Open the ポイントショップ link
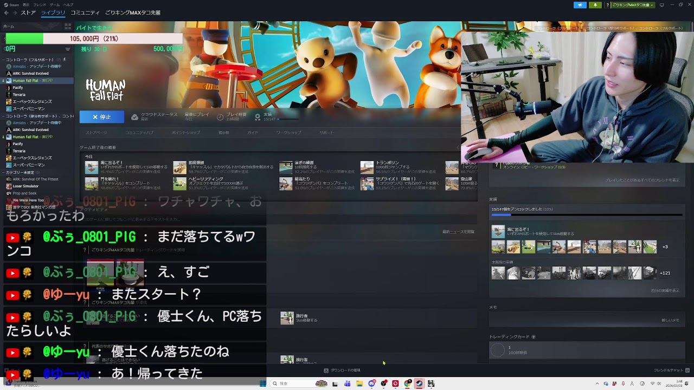This screenshot has width=694, height=390. coord(186,133)
